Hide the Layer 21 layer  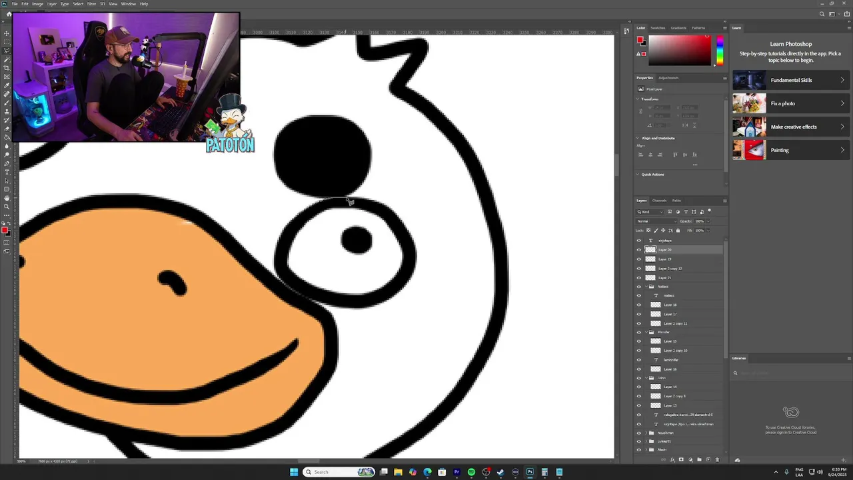pos(638,277)
